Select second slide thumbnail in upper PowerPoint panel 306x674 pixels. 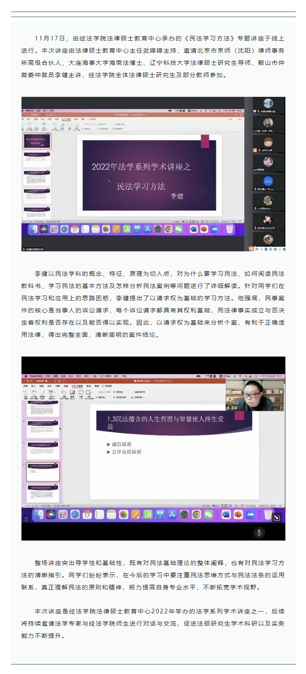(x=37, y=159)
